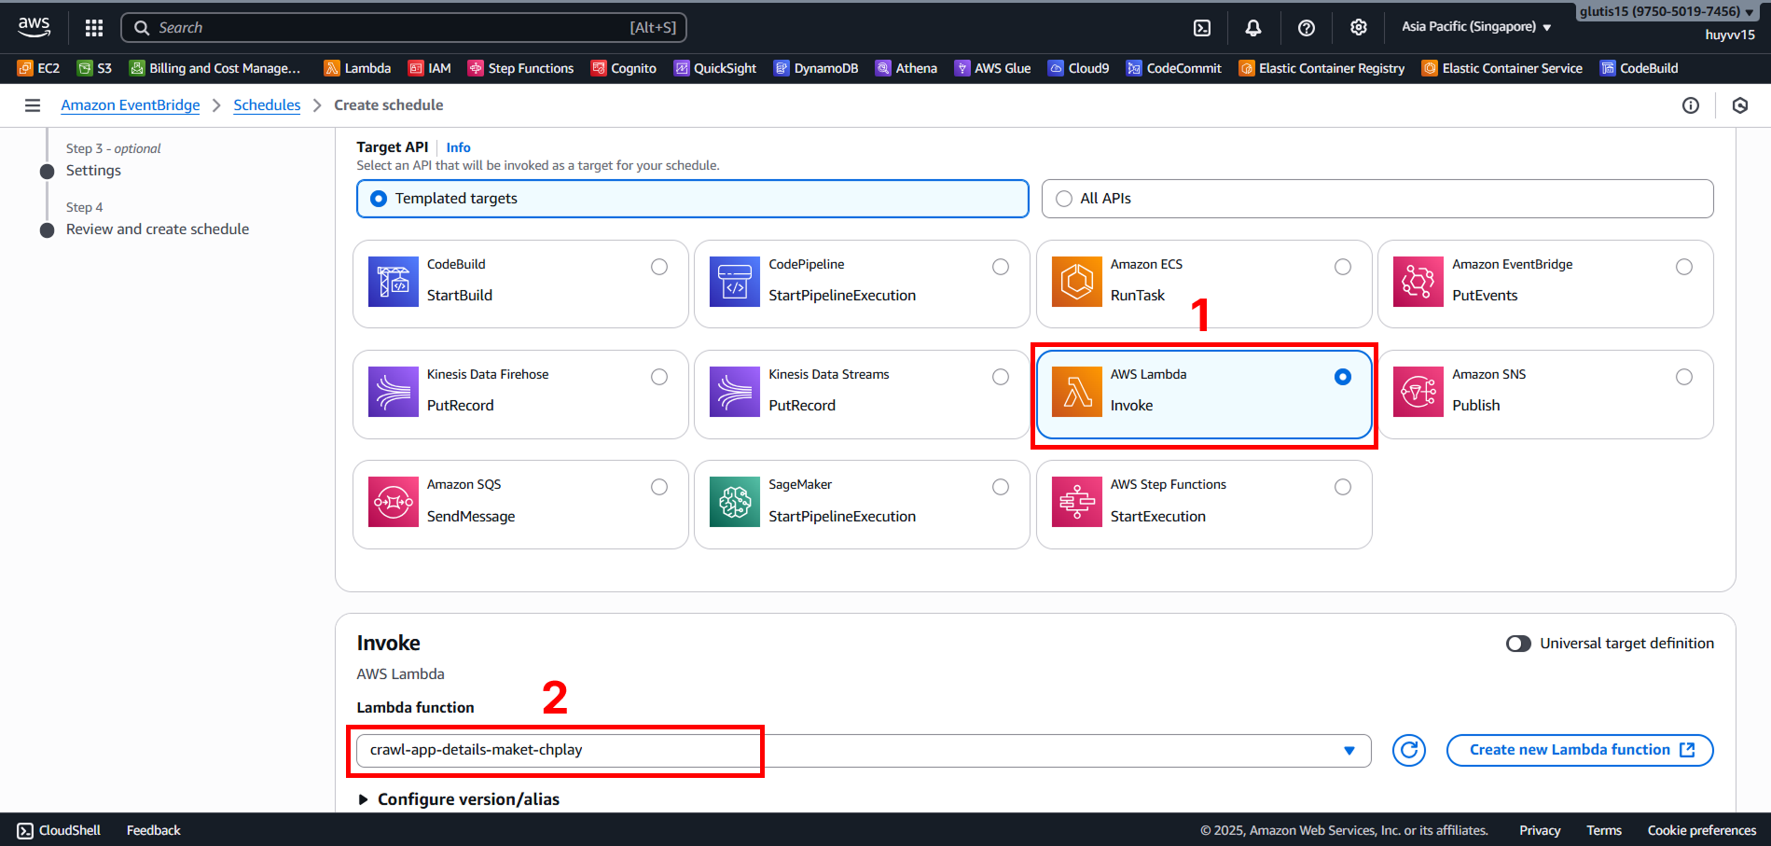Open Lambda from the favorites bar
1771x846 pixels.
point(357,68)
